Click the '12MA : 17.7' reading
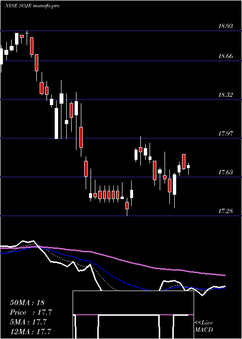 (30, 331)
